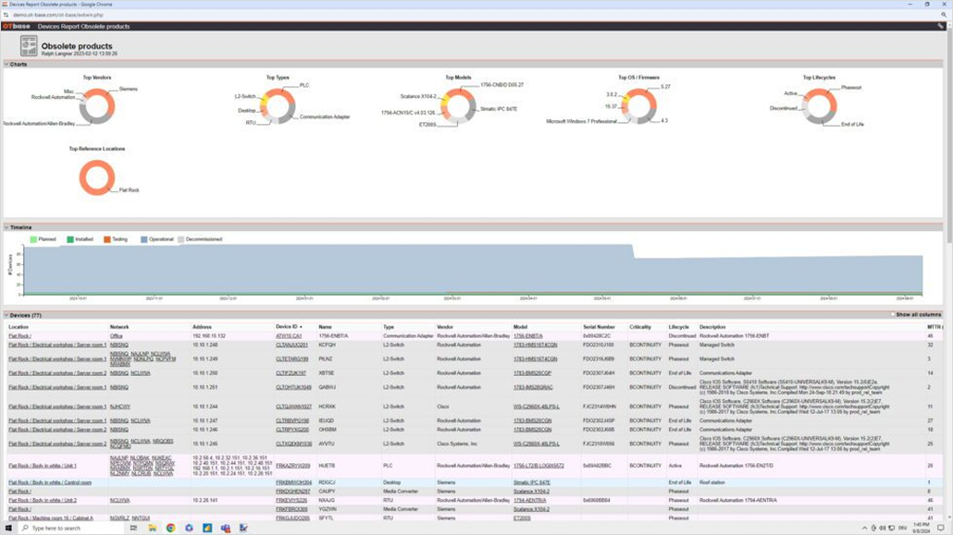Open Google Chrome from the taskbar
The image size is (953, 535).
pyautogui.click(x=171, y=528)
